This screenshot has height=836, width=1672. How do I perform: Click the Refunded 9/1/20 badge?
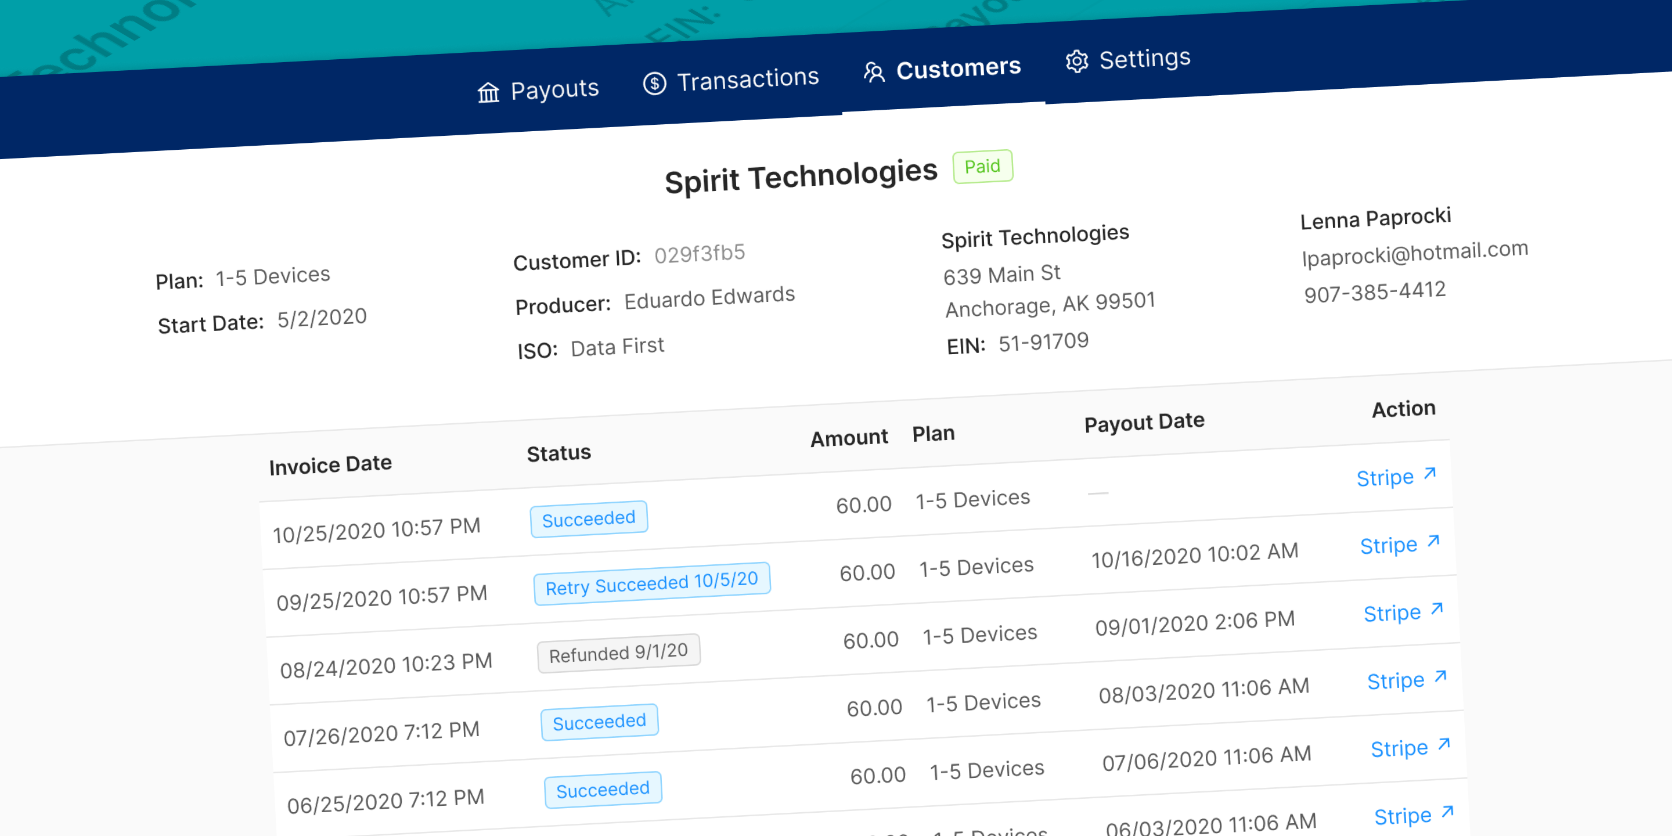click(618, 653)
